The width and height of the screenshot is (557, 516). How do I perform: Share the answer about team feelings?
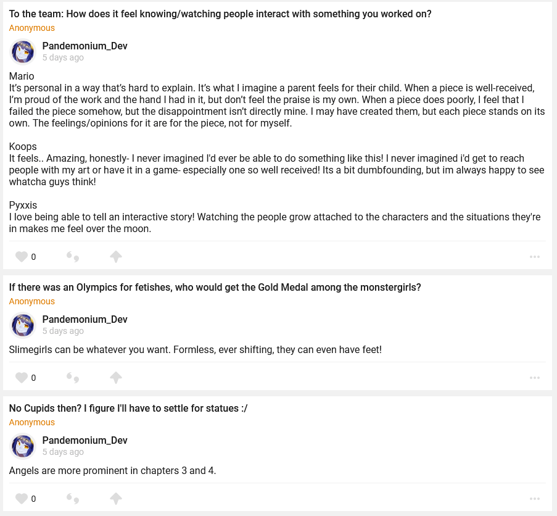pyautogui.click(x=115, y=257)
